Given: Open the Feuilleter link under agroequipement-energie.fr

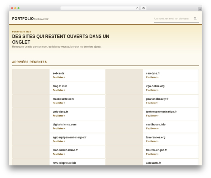Looking at the screenshot, I should click(59, 141).
